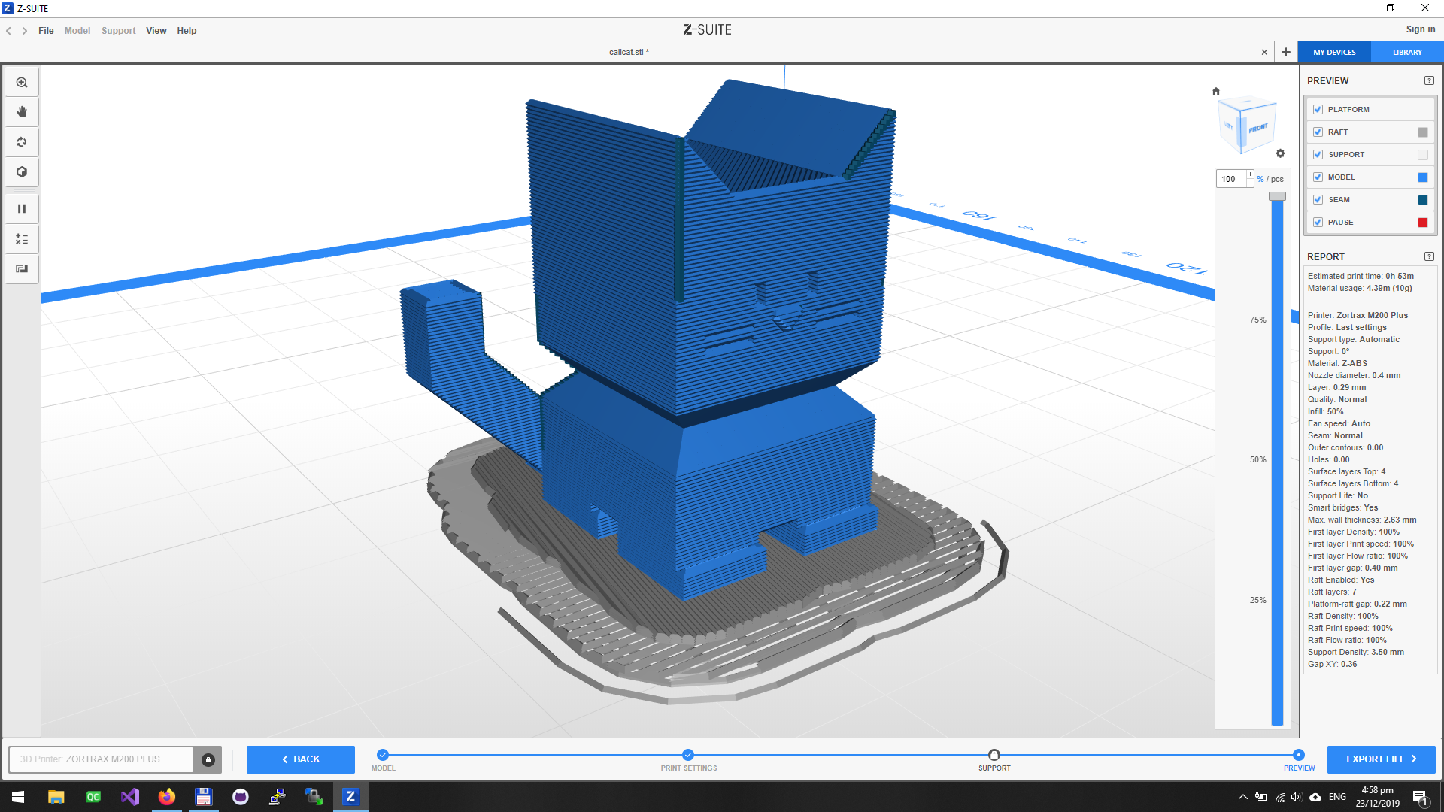The image size is (1444, 812).
Task: Open the File menu
Action: (x=46, y=31)
